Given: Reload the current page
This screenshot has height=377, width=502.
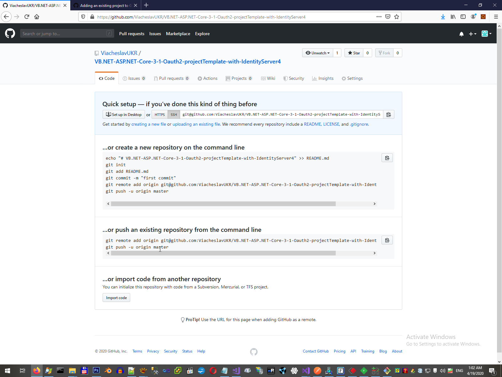Looking at the screenshot, I should click(x=27, y=17).
